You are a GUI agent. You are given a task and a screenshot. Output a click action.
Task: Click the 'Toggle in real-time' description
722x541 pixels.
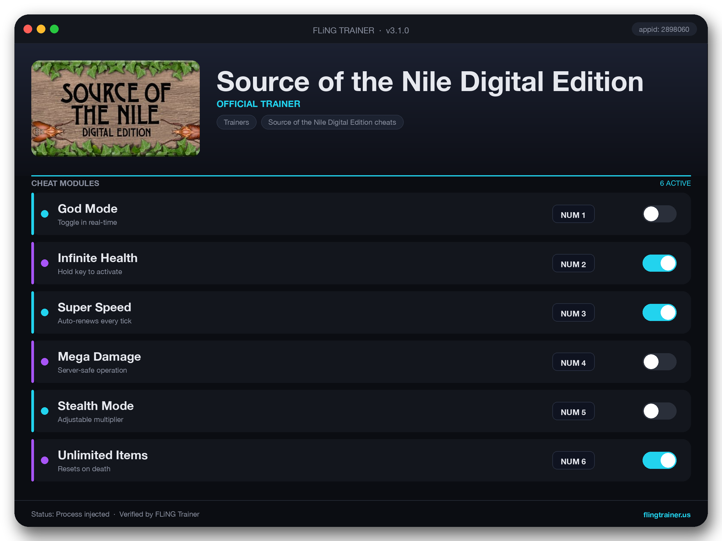pos(87,222)
